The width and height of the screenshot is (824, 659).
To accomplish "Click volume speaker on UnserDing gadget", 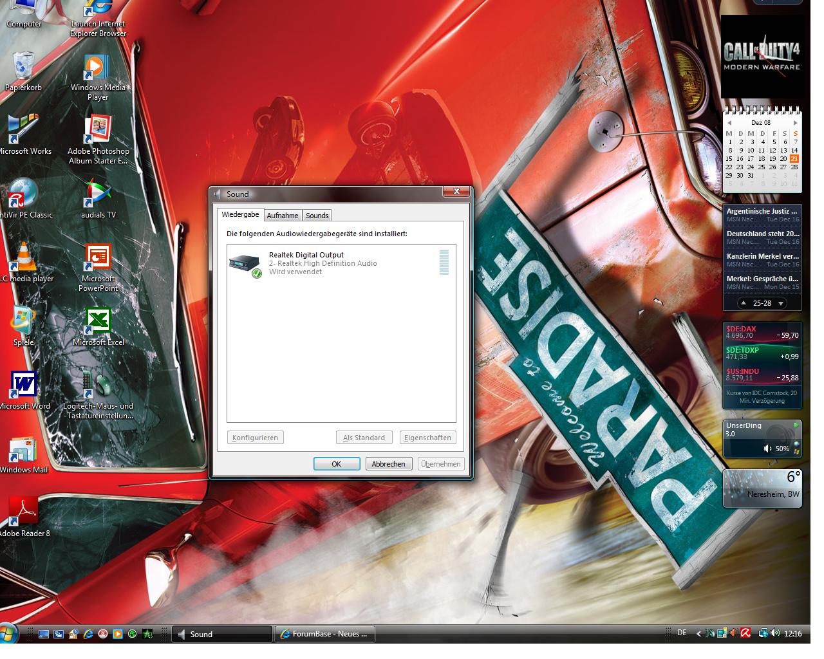I will [x=768, y=449].
